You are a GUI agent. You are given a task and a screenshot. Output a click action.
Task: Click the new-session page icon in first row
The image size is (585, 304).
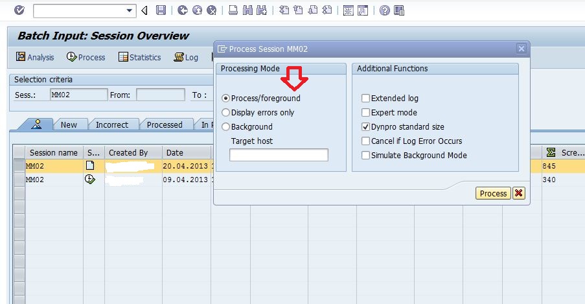(90, 165)
